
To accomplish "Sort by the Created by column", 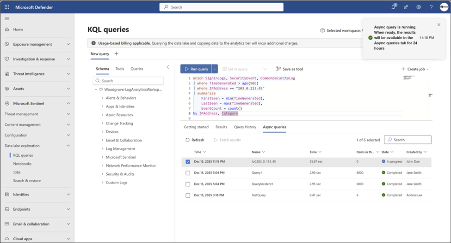I will 416,152.
